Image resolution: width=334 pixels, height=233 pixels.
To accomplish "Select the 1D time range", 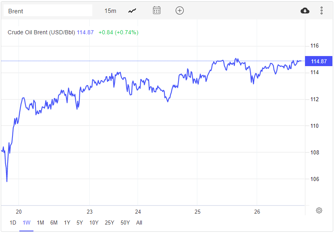I will 13,223.
